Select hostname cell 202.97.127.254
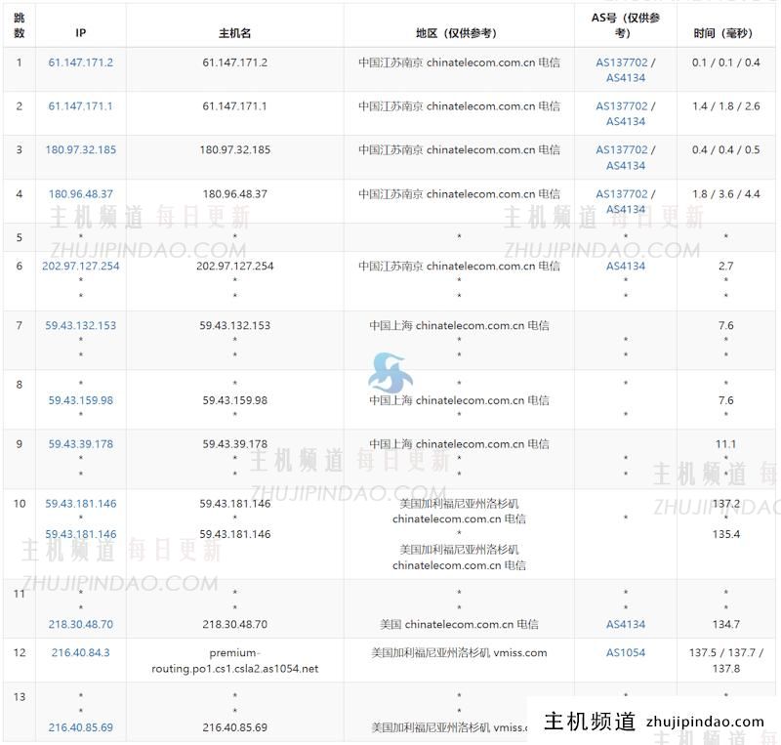This screenshot has height=745, width=781. [234, 267]
